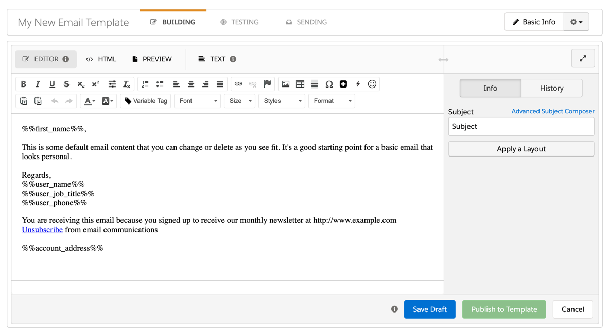Click the remove format icon
This screenshot has width=609, height=329.
[x=127, y=84]
